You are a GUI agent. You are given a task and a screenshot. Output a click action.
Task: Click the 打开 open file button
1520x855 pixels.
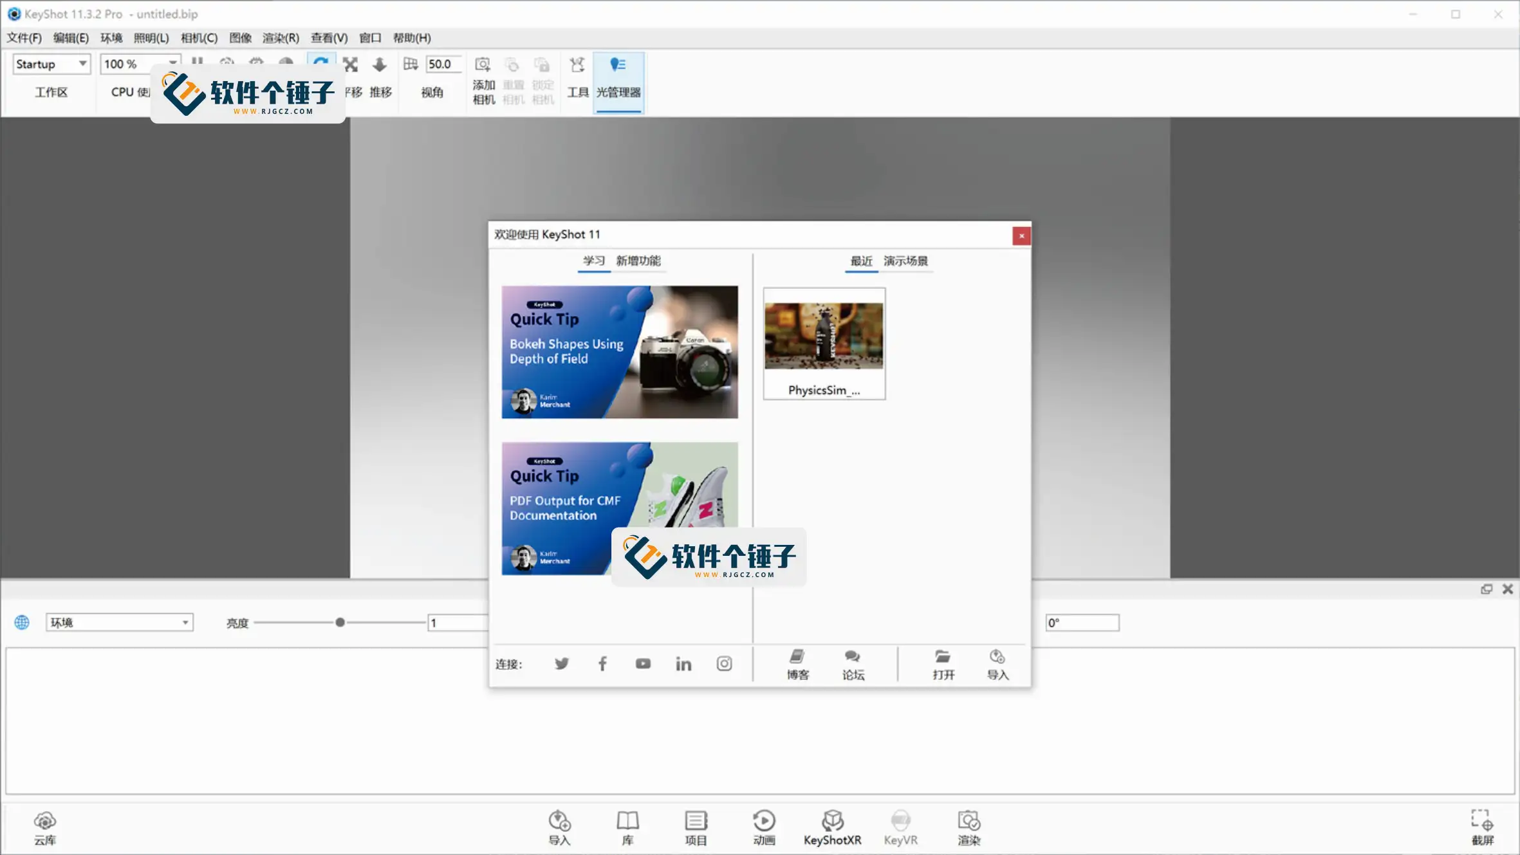pos(943,665)
